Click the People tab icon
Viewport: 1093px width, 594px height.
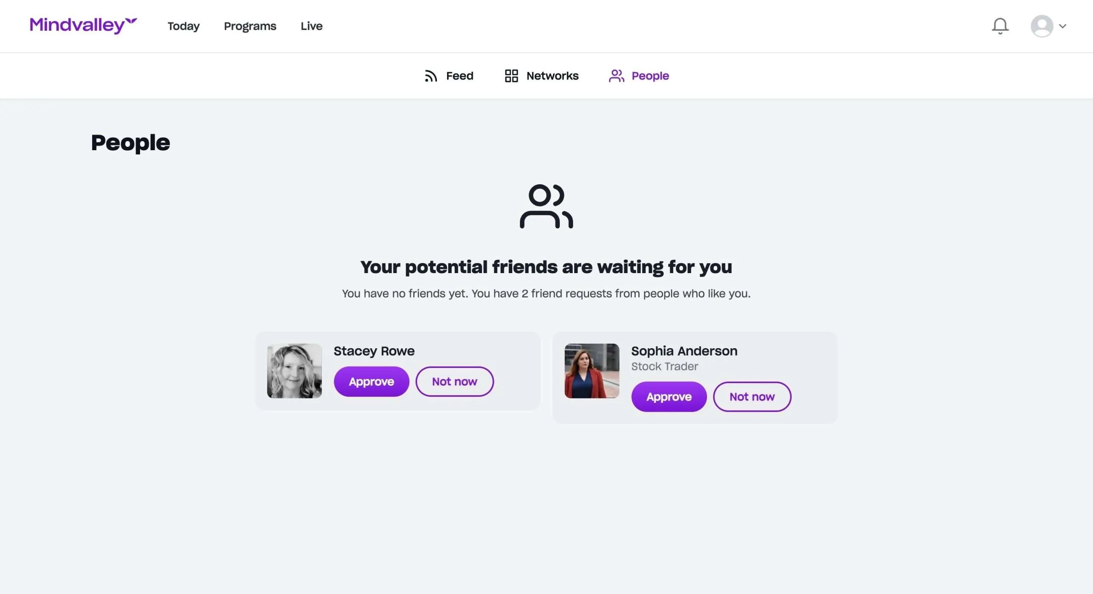coord(617,76)
